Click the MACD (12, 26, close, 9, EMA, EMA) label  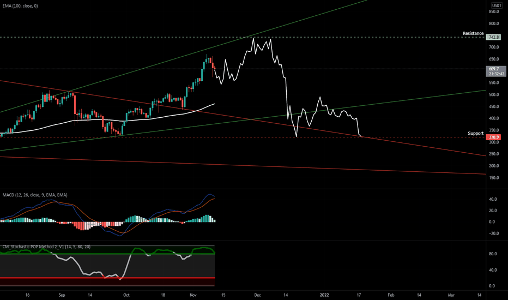point(35,195)
